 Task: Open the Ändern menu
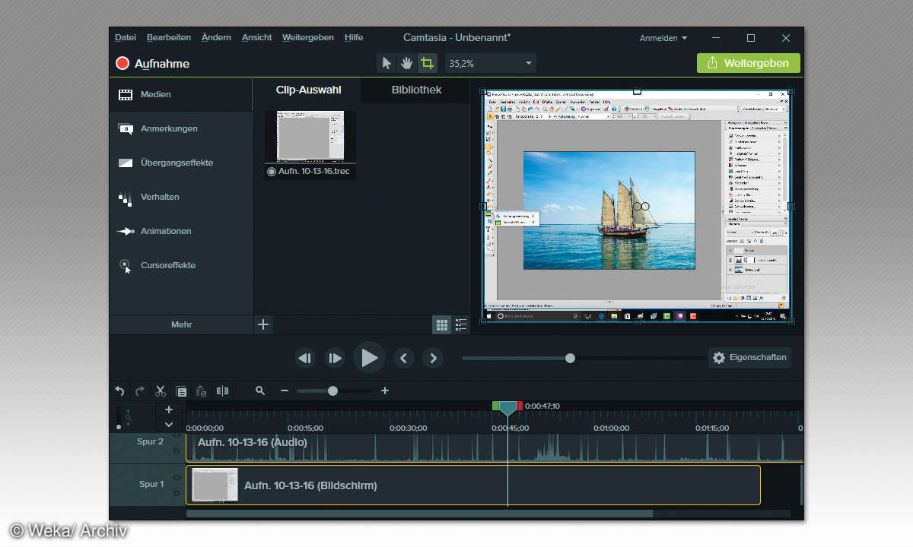[217, 37]
